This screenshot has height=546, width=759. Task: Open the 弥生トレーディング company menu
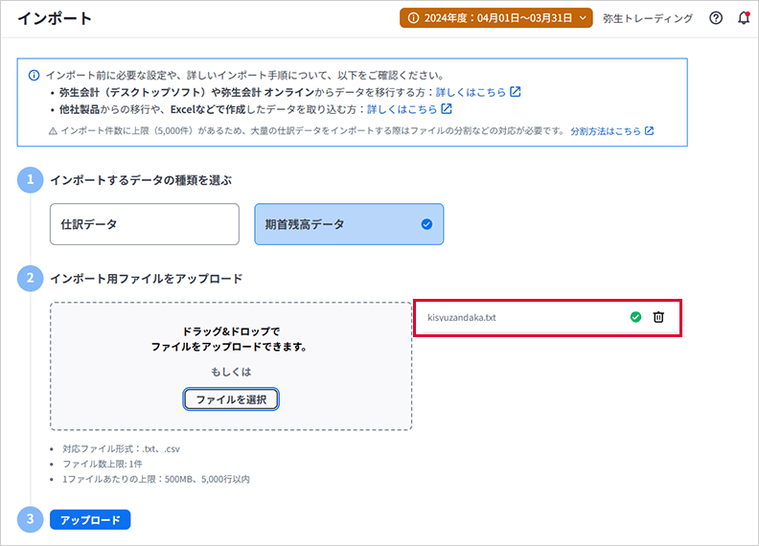click(x=655, y=18)
